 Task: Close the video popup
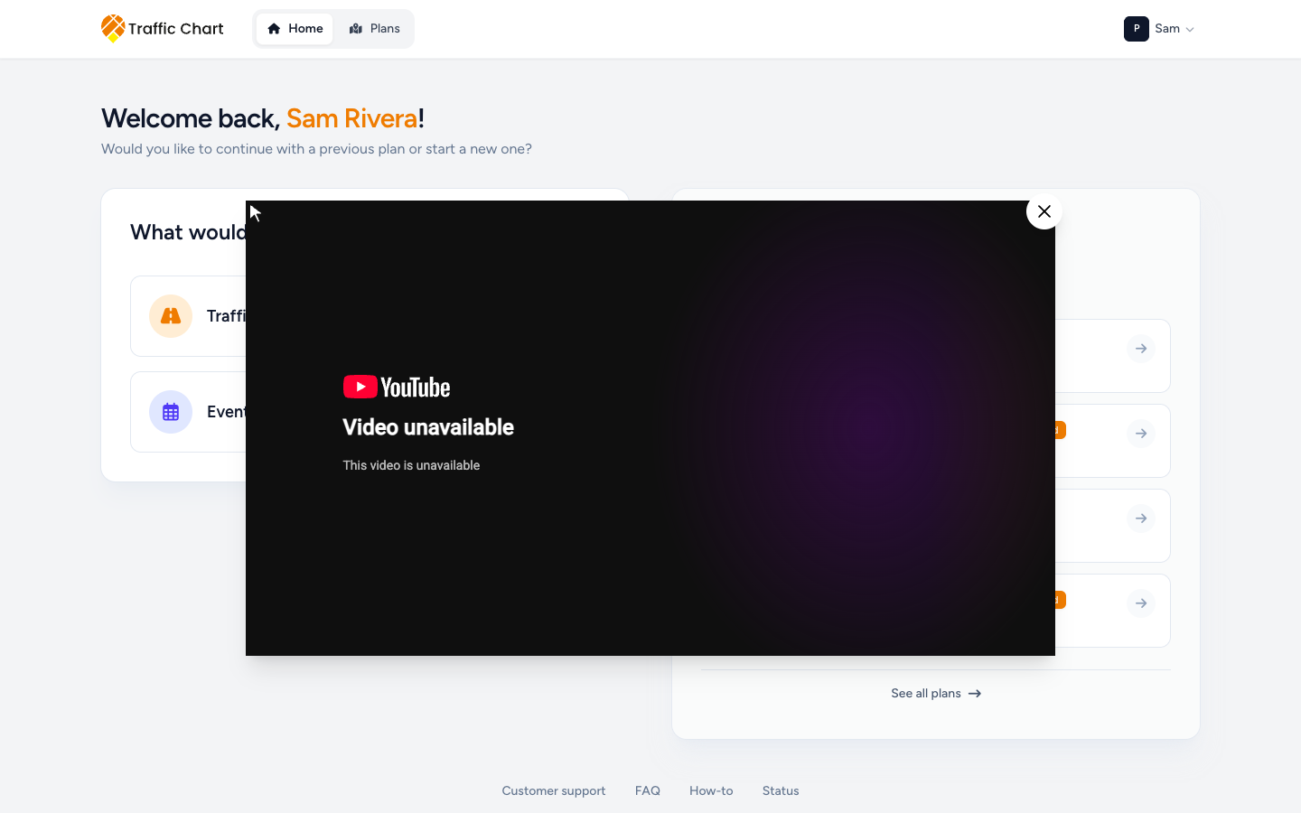click(x=1044, y=211)
